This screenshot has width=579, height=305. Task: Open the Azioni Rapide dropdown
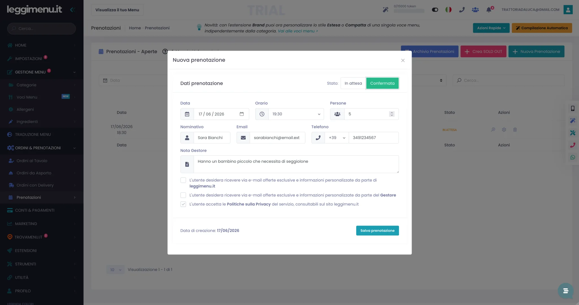491,28
